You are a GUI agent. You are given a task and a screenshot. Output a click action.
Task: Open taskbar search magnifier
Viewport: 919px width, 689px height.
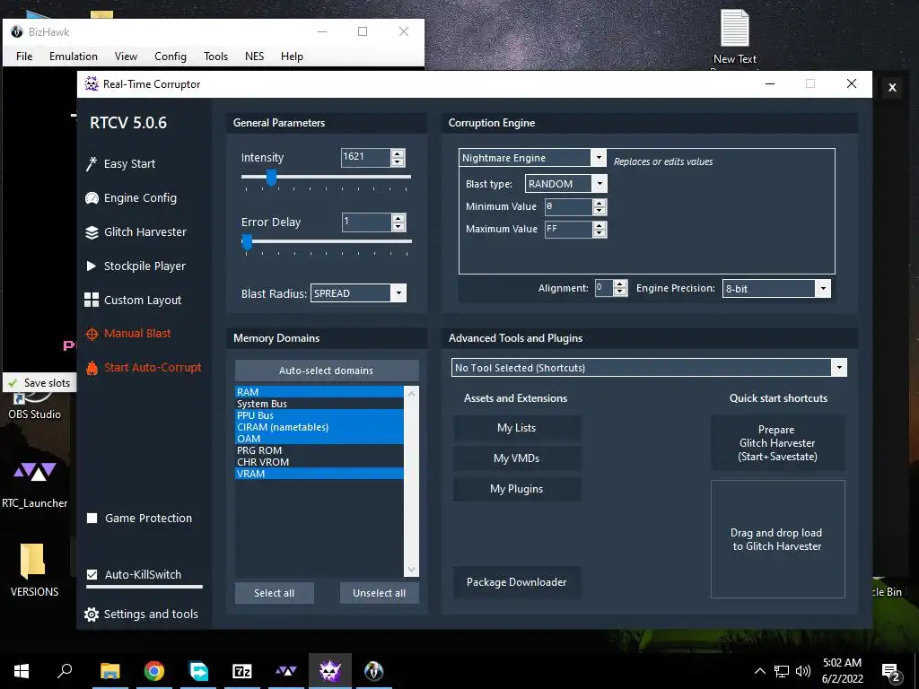click(65, 671)
